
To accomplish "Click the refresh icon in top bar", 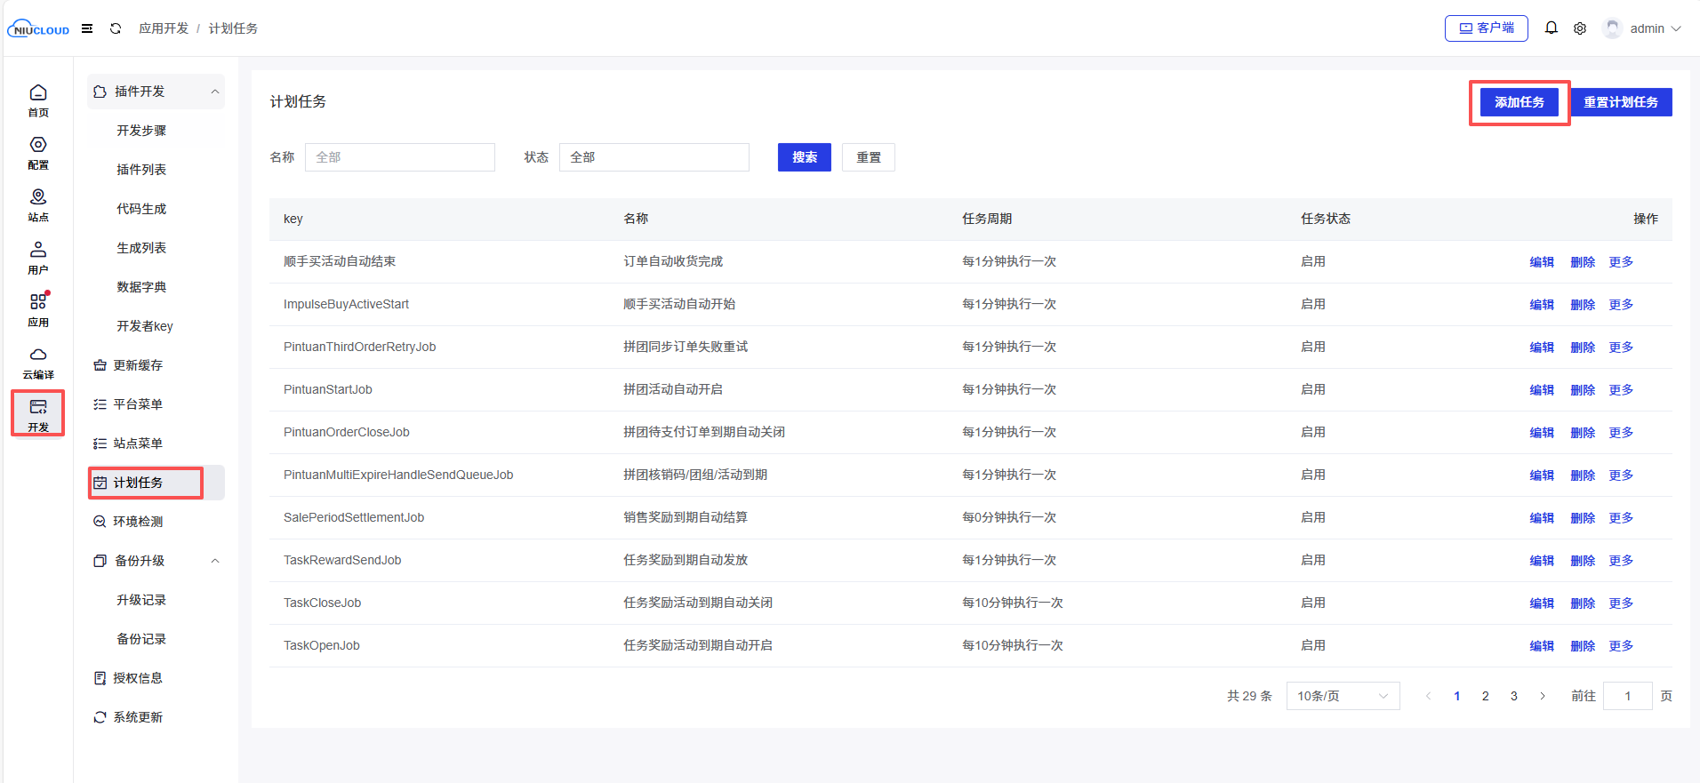I will 116,28.
